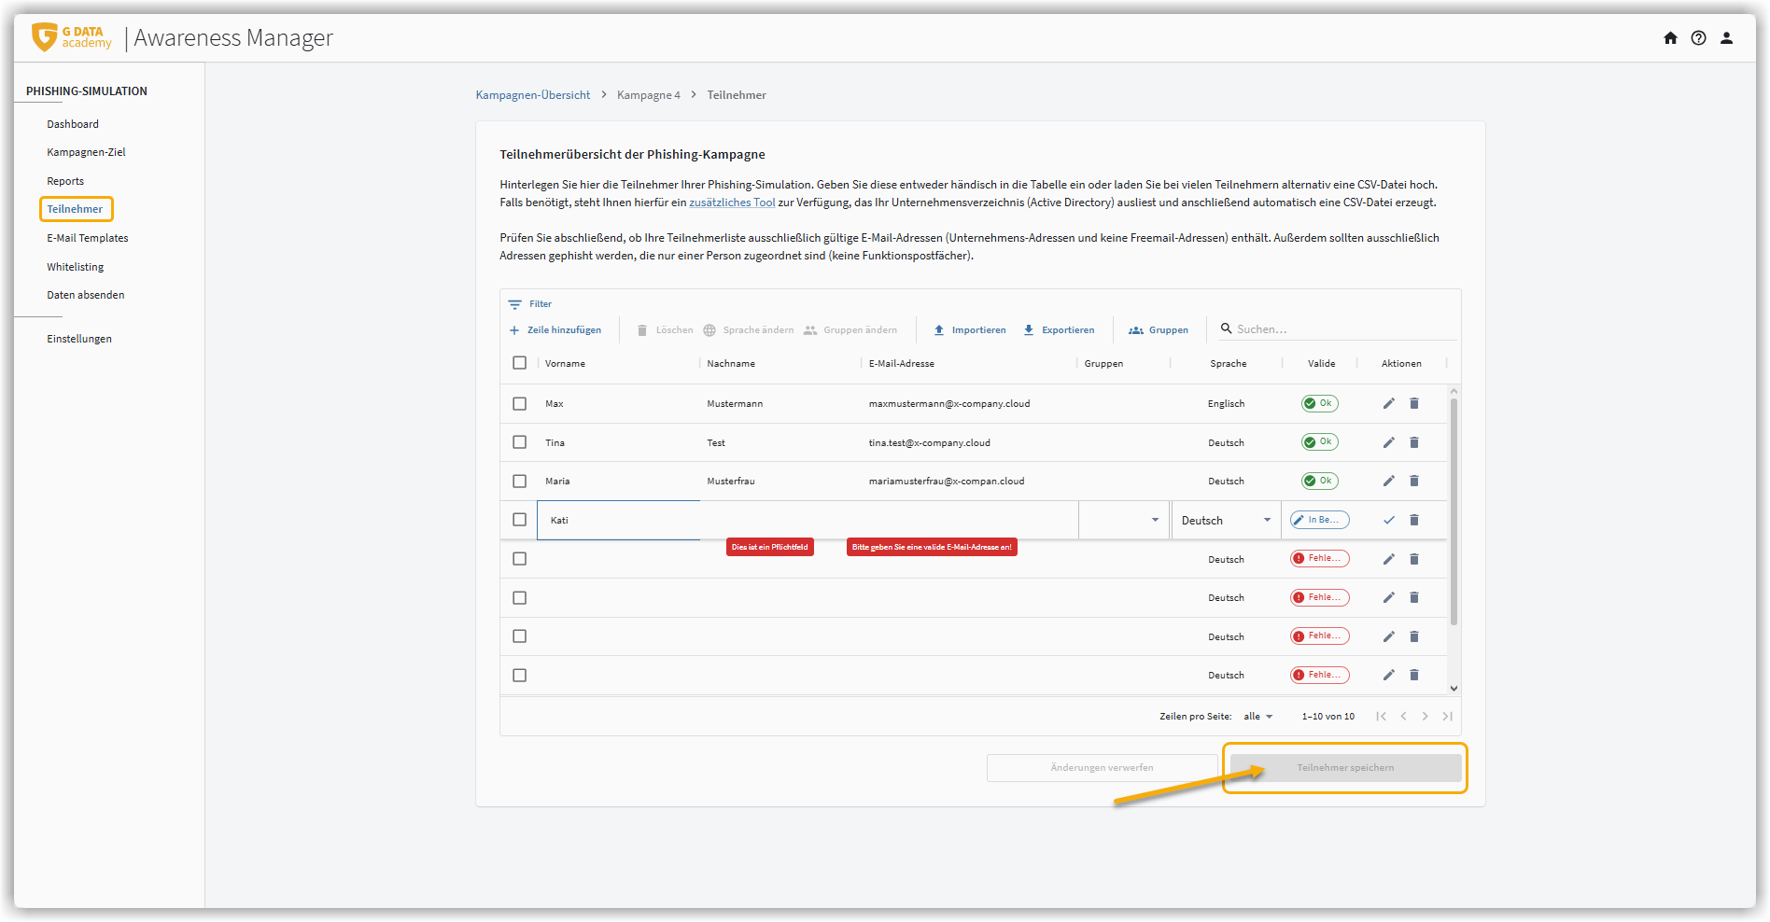Import participants via Importieren

tap(970, 330)
